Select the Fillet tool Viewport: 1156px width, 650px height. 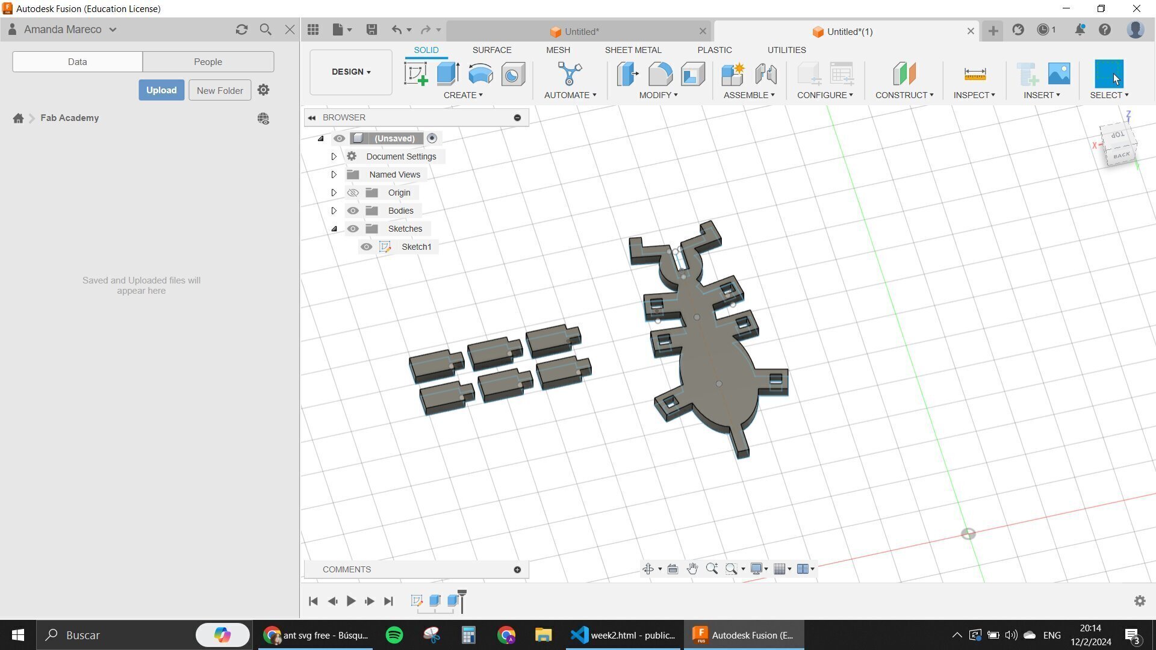660,74
